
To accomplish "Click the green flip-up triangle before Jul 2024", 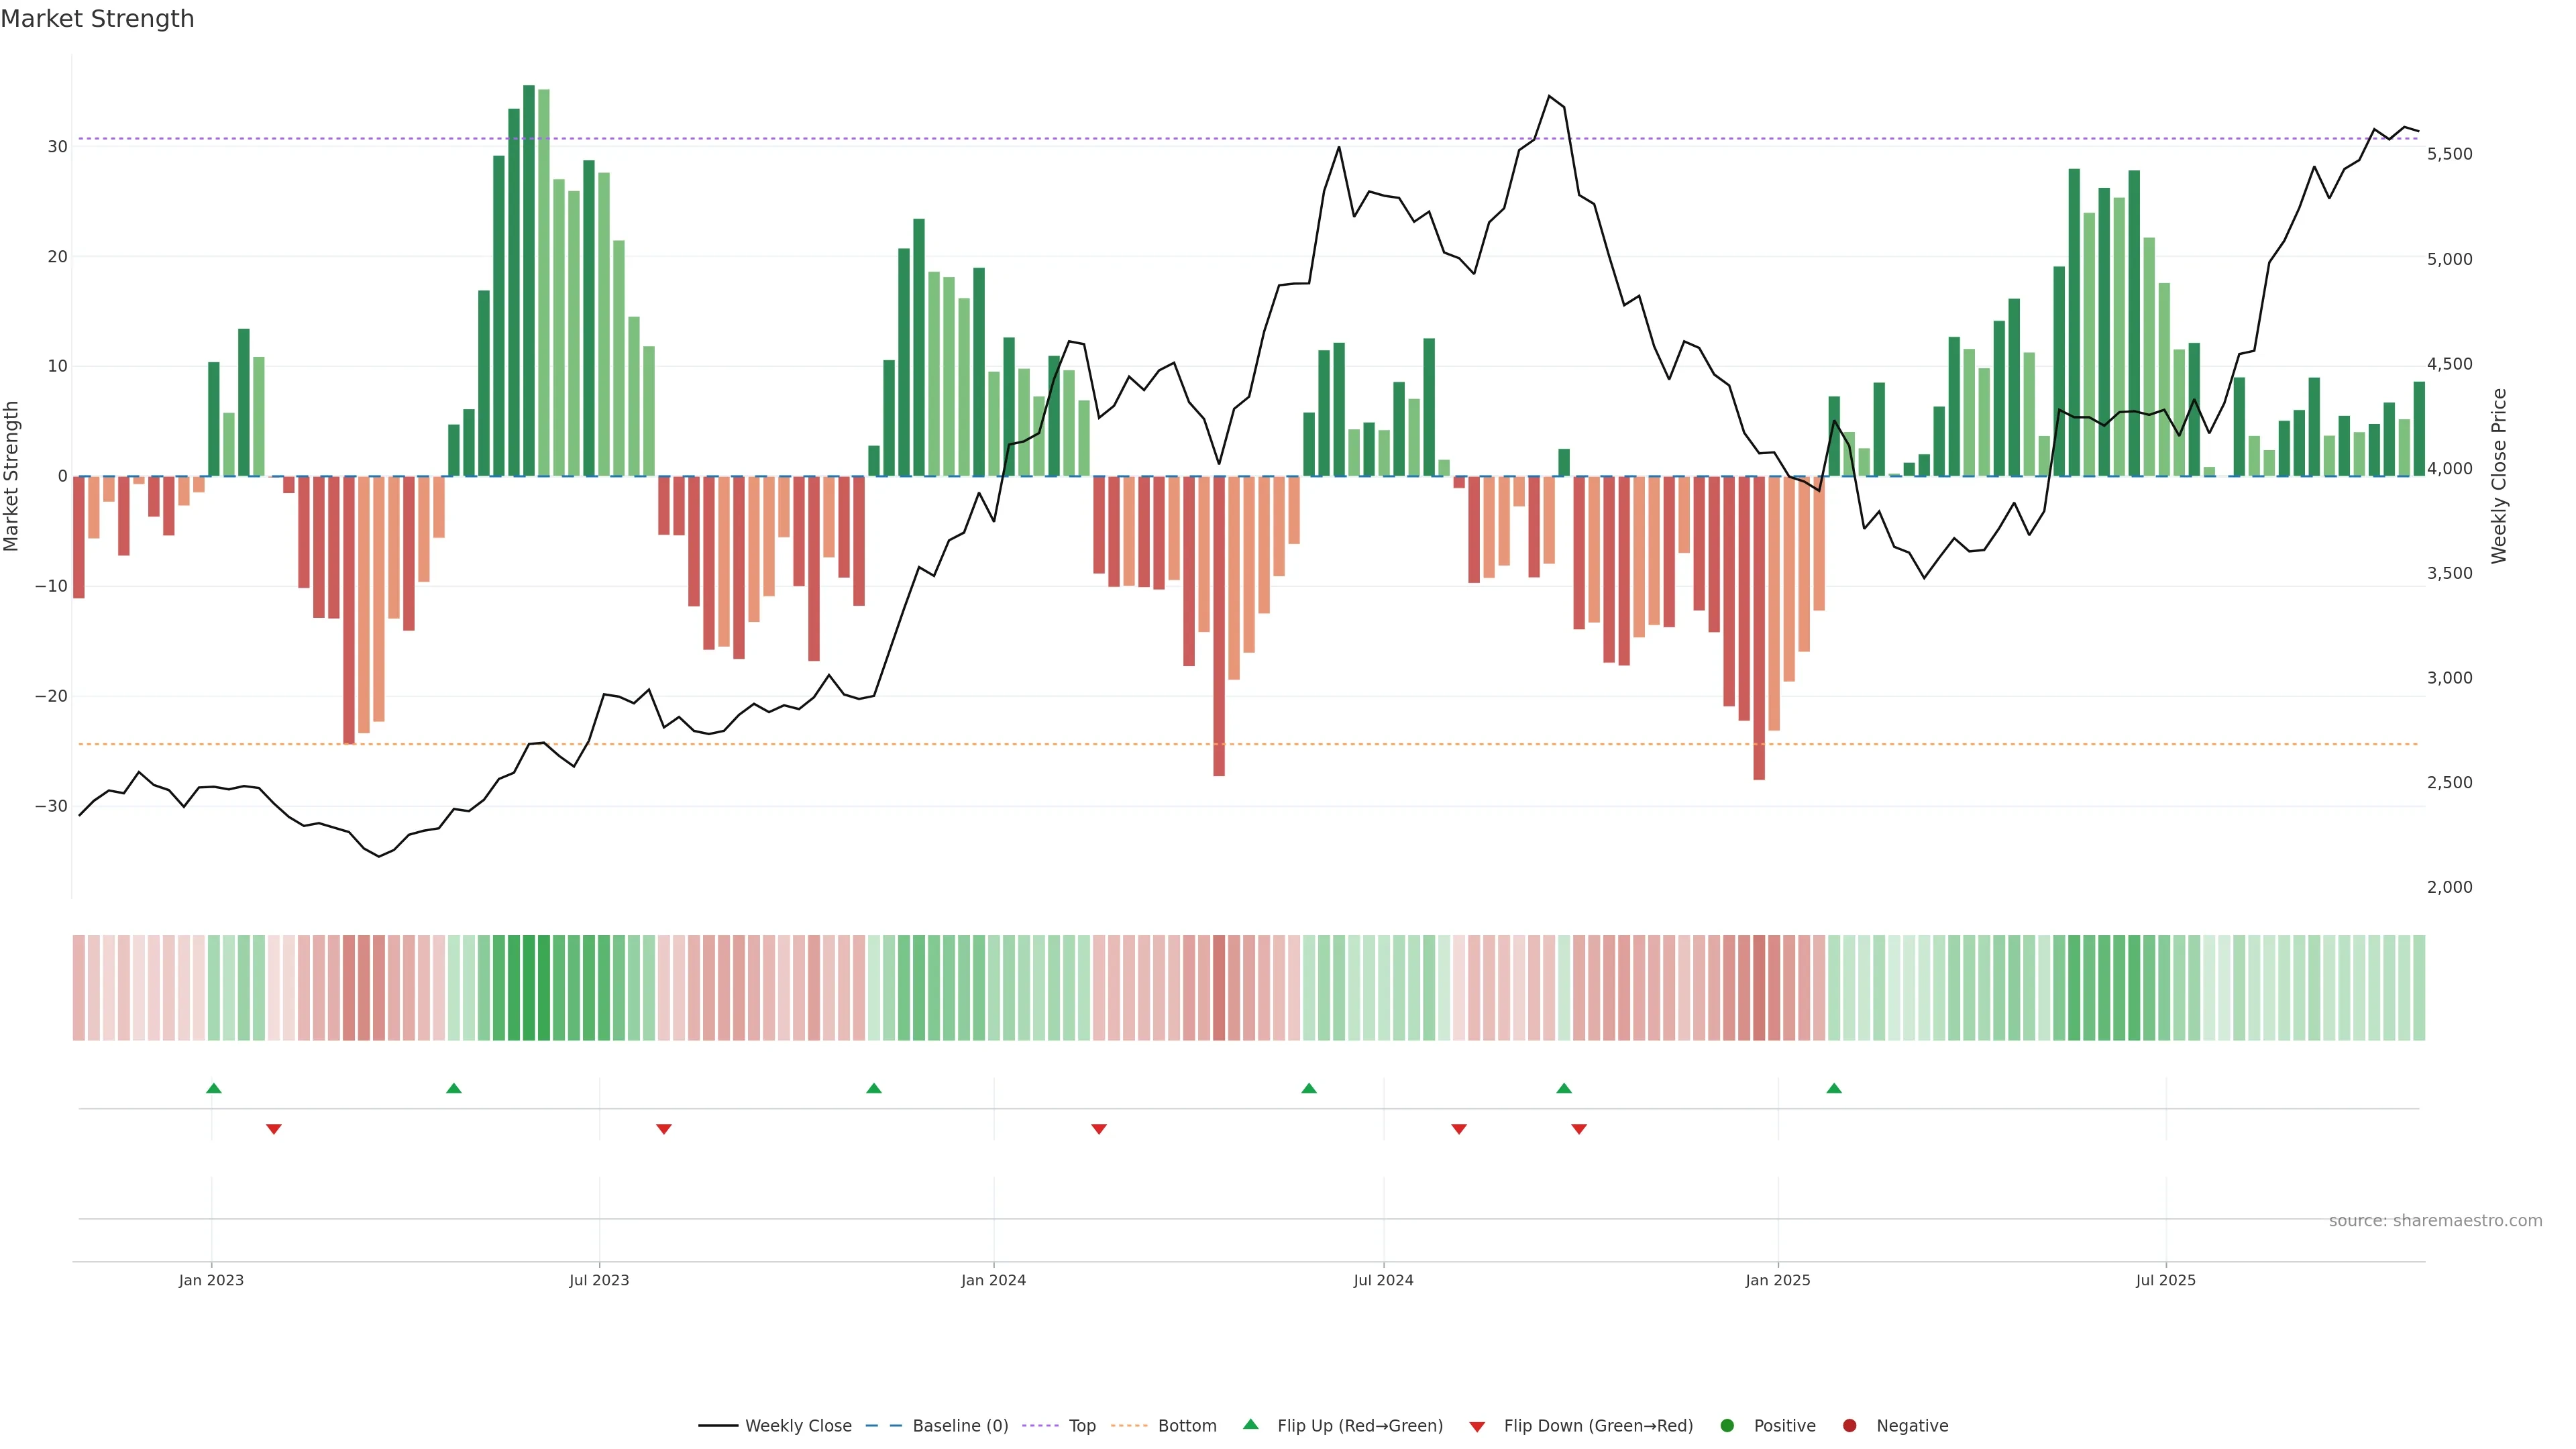I will click(x=1309, y=1088).
